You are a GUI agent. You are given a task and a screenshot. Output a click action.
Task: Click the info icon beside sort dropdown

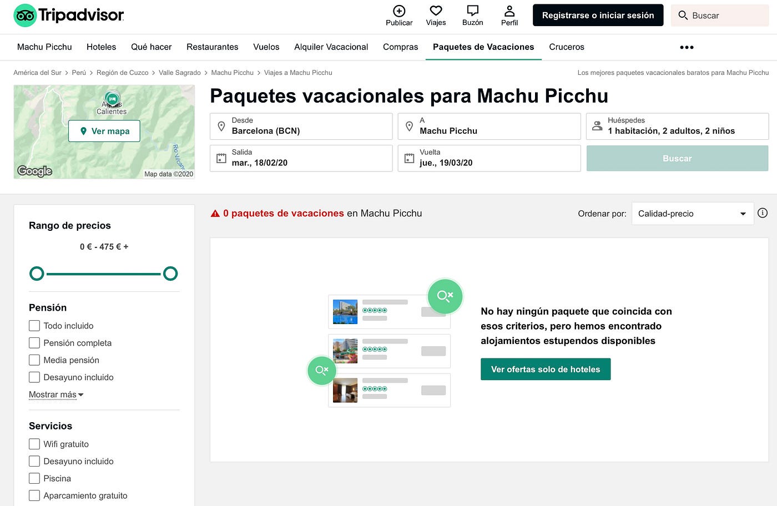coord(763,213)
